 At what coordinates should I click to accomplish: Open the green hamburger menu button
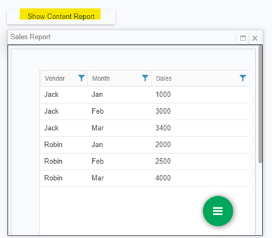(x=218, y=211)
